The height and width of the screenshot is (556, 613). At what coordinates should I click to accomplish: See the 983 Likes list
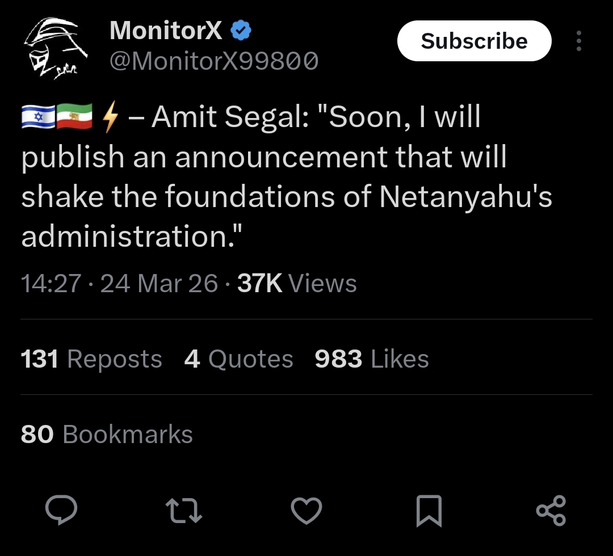(x=372, y=359)
